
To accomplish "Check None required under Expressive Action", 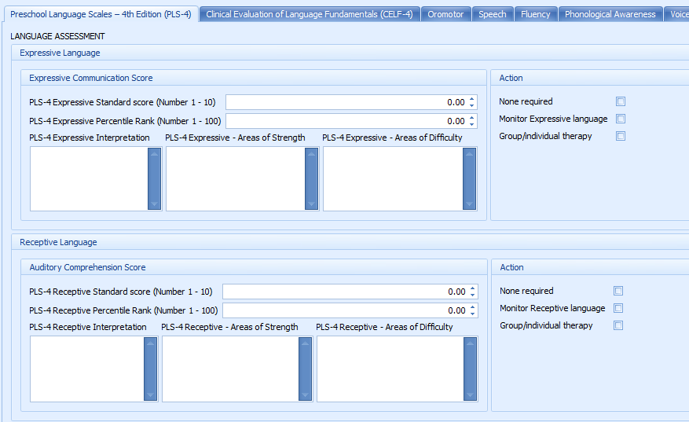I will click(621, 101).
